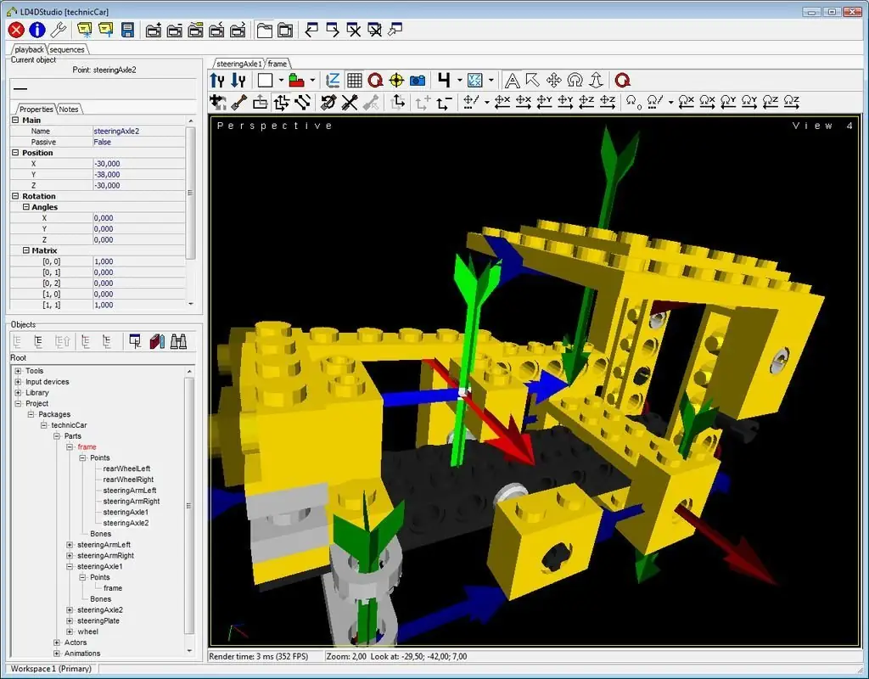Click the Name value field steeringAxle2

pos(138,131)
